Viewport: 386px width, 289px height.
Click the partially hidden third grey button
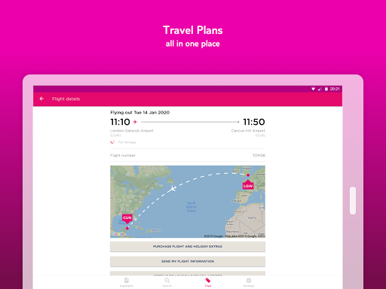point(188,273)
